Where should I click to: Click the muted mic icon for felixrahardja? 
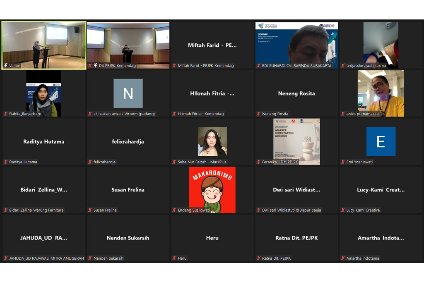click(x=90, y=162)
